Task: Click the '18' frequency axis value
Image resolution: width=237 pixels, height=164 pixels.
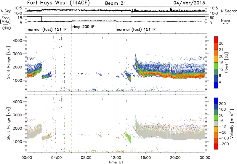Action: pos(20,18)
